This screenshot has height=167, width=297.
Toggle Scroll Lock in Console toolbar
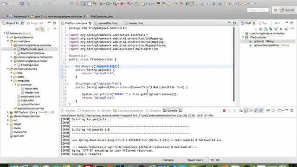pos(246,110)
